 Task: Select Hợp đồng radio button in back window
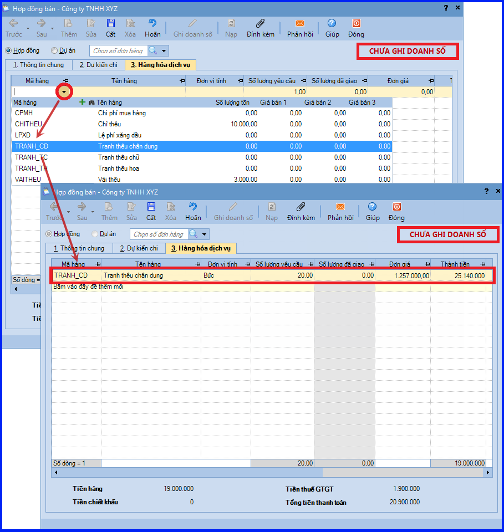[8, 50]
